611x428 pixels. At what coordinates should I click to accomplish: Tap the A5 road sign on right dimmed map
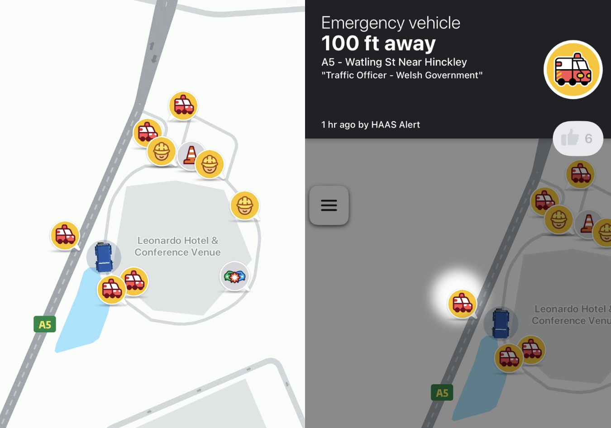coord(442,393)
